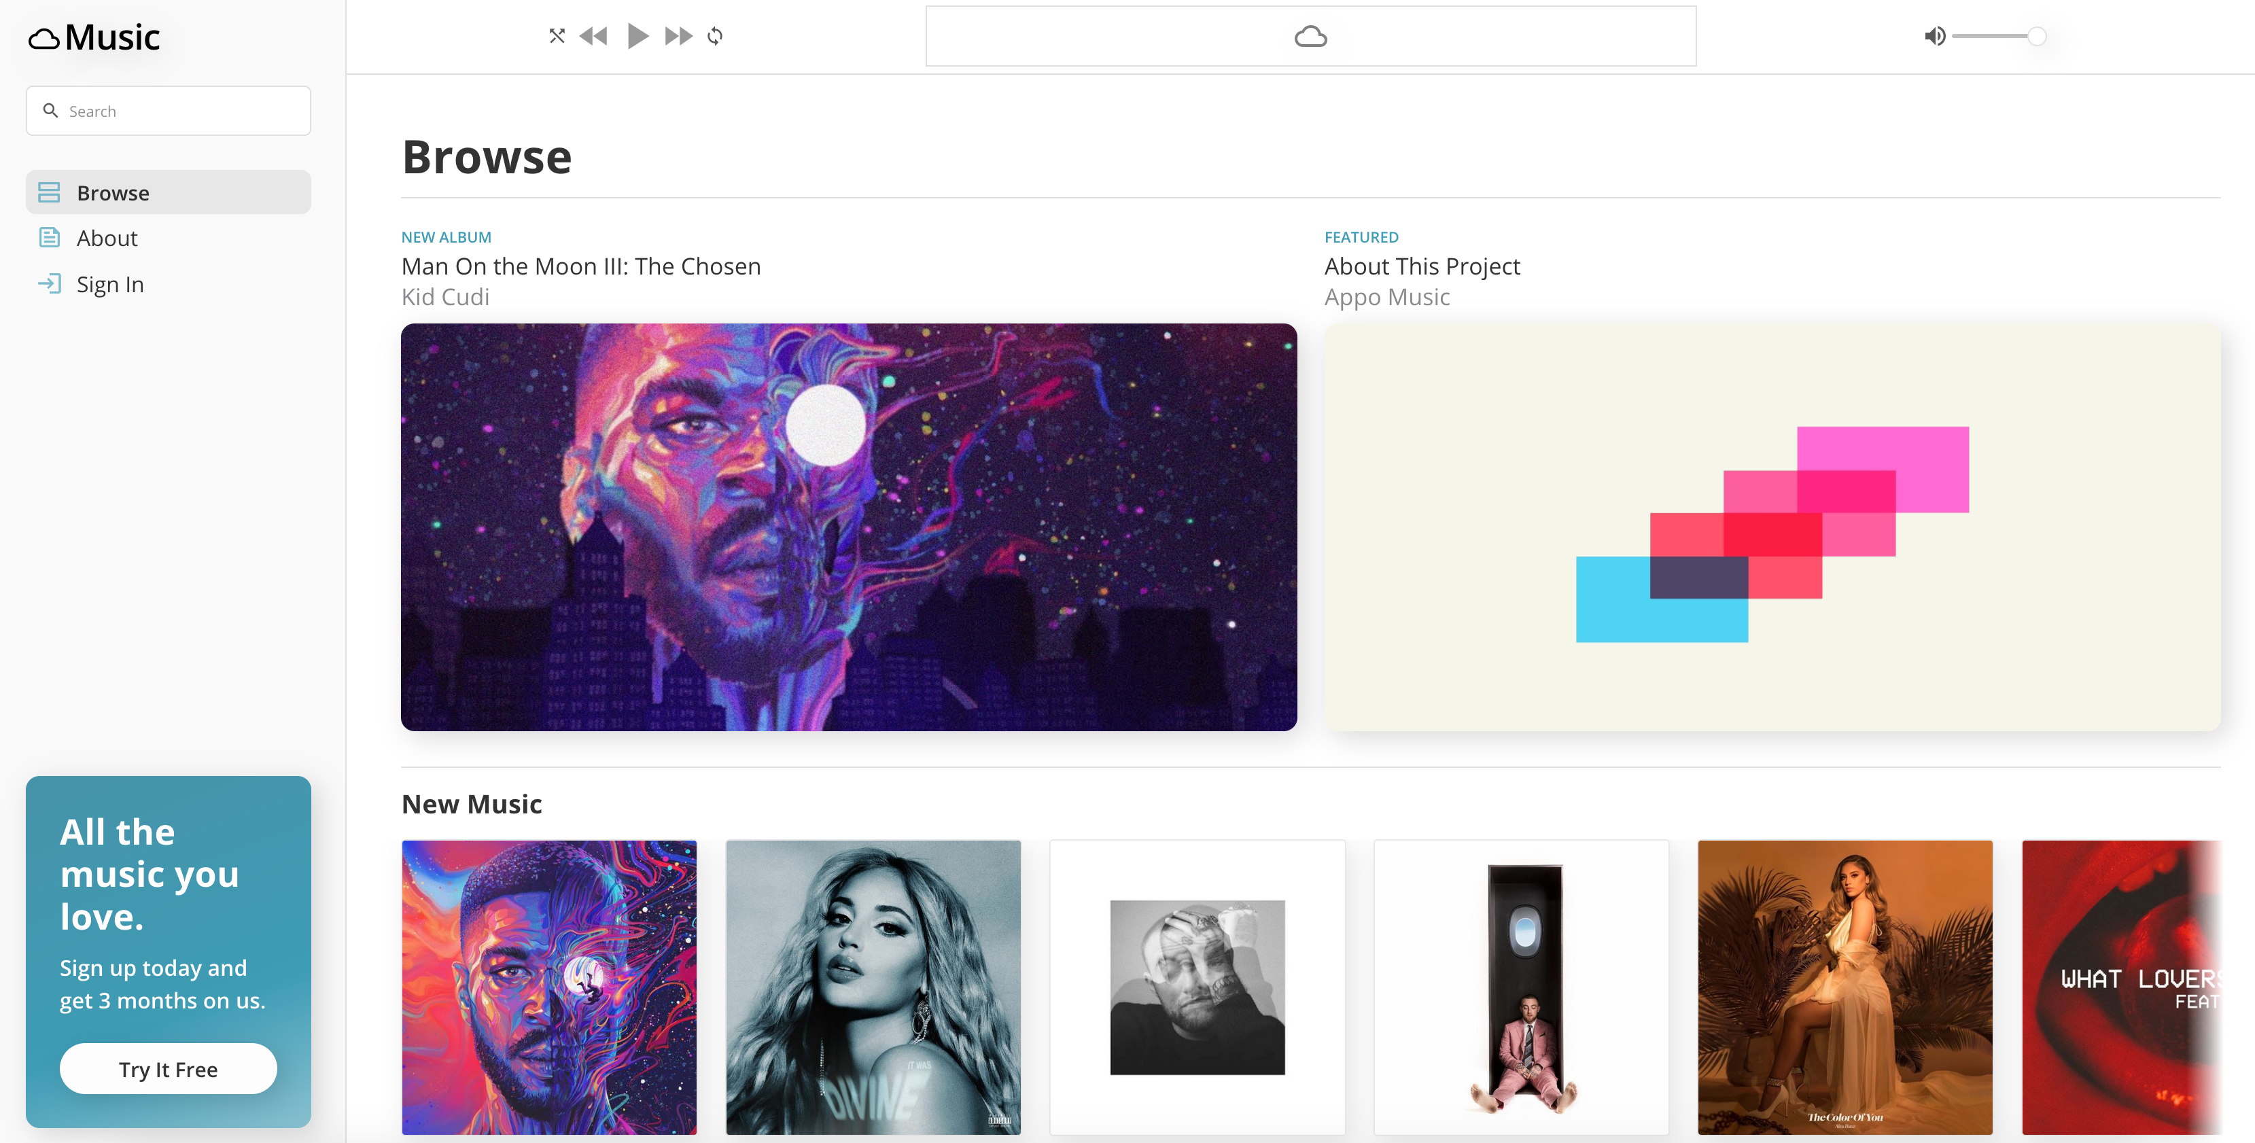The height and width of the screenshot is (1143, 2255).
Task: Open the About sidebar item
Action: coord(107,238)
